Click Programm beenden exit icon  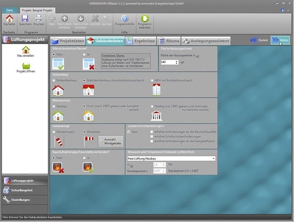(145, 19)
